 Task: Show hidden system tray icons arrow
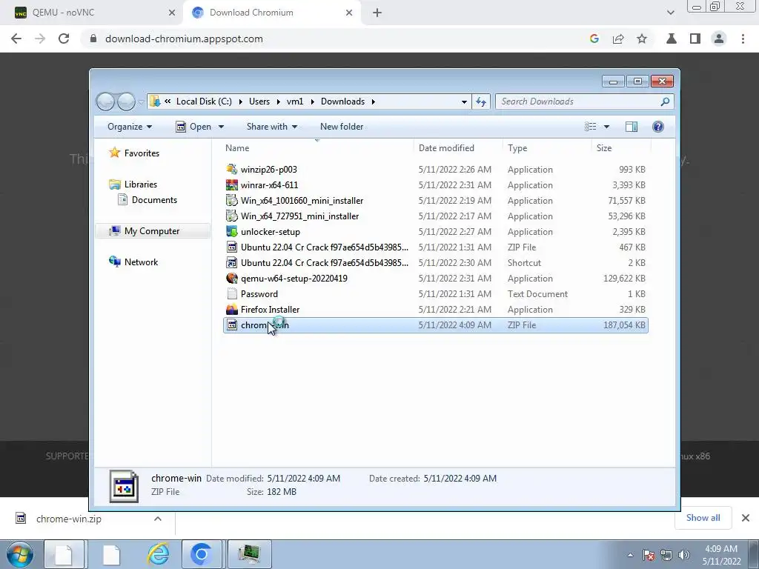click(630, 555)
